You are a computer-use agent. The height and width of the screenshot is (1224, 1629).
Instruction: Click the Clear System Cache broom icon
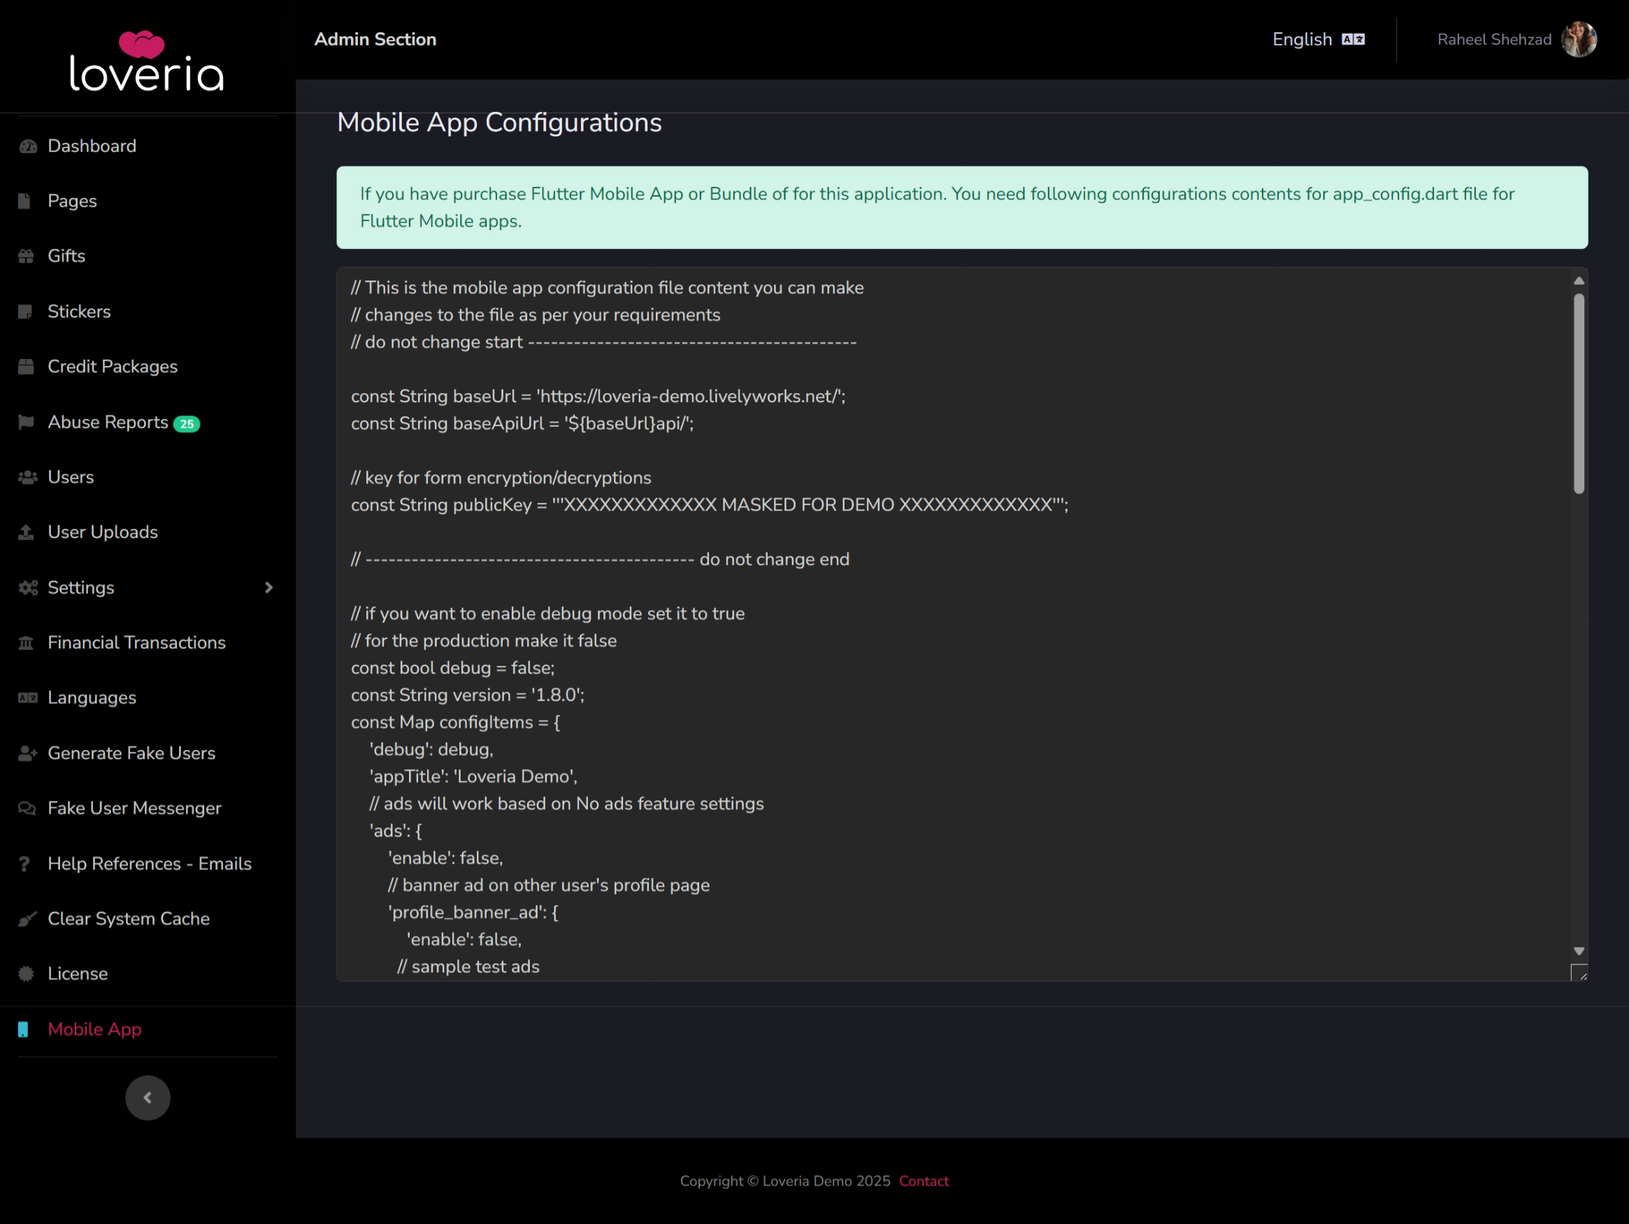[x=27, y=919]
